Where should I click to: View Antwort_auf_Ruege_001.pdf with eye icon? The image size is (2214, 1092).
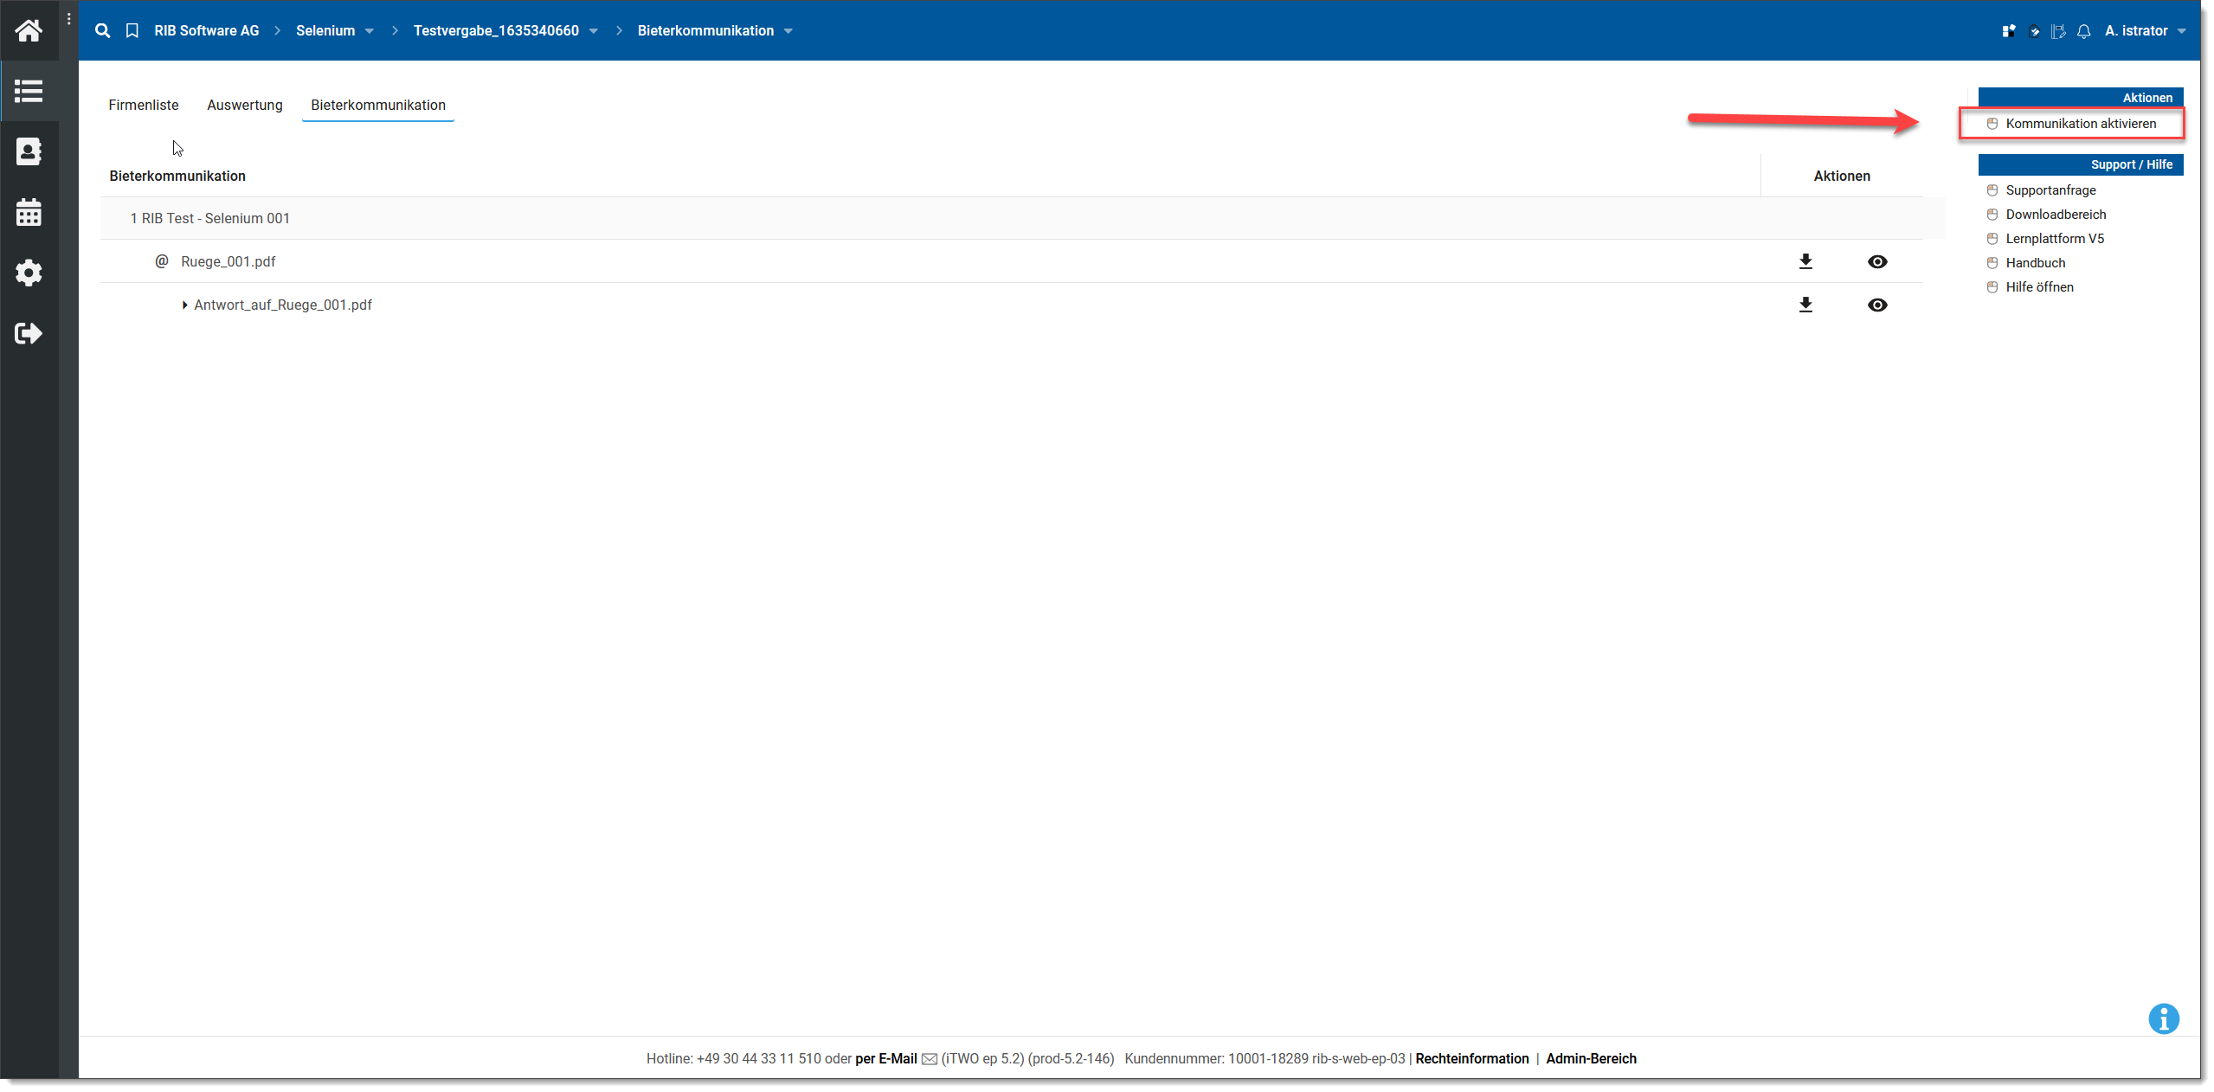(1876, 305)
